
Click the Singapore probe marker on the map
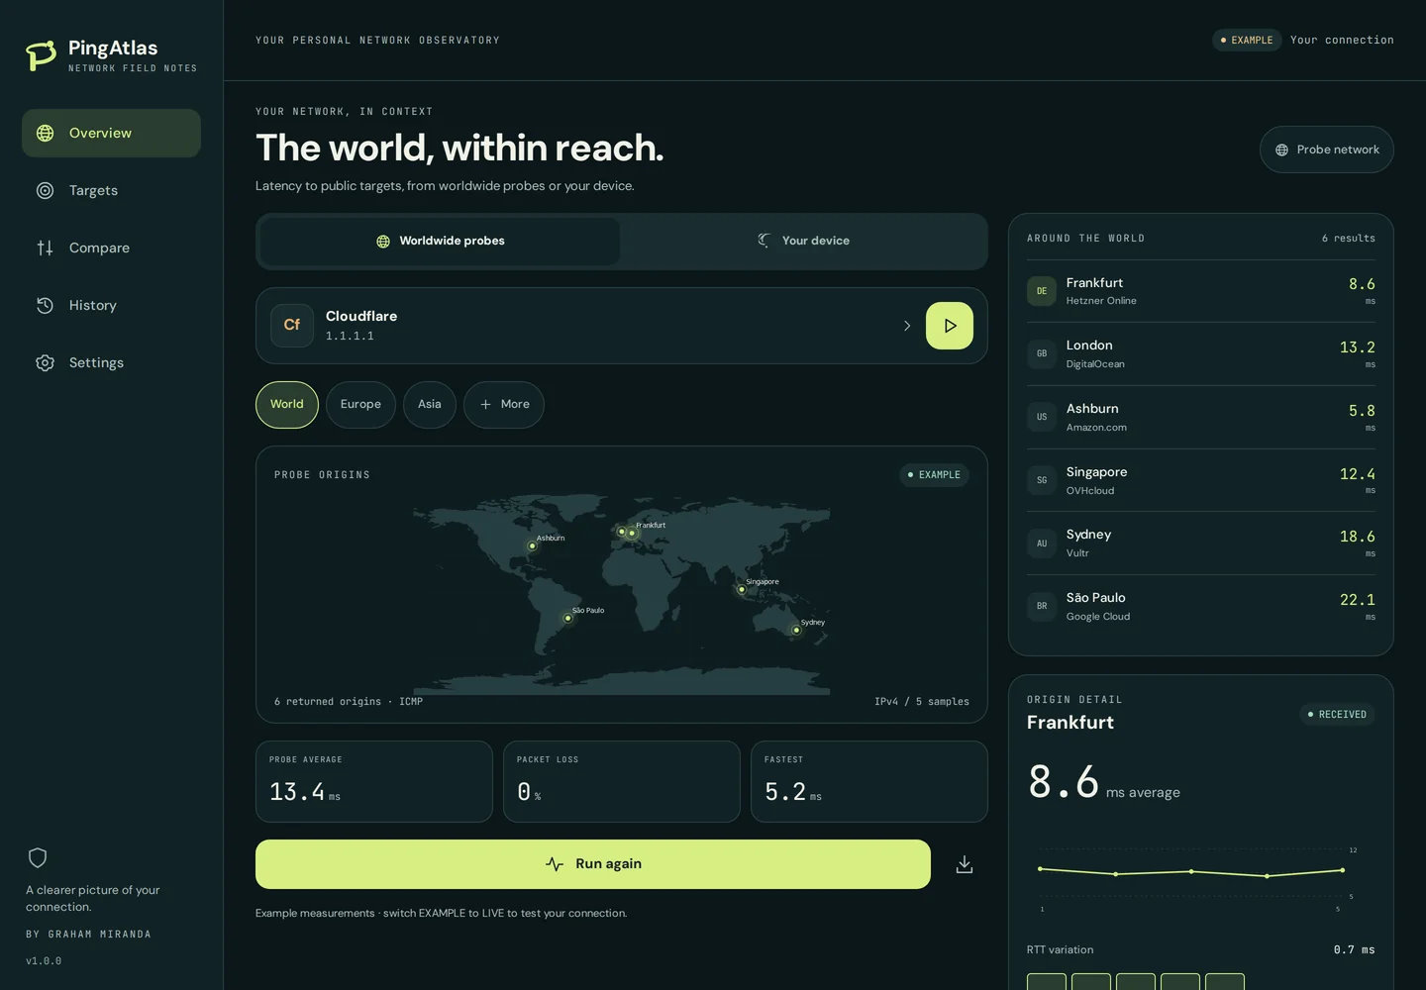(x=742, y=589)
